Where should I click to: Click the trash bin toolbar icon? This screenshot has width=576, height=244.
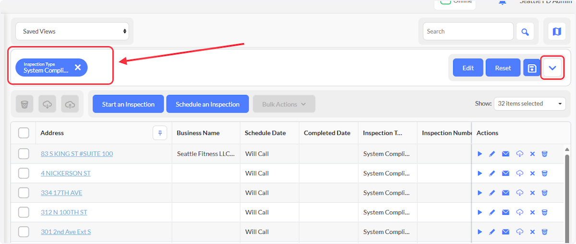24,104
